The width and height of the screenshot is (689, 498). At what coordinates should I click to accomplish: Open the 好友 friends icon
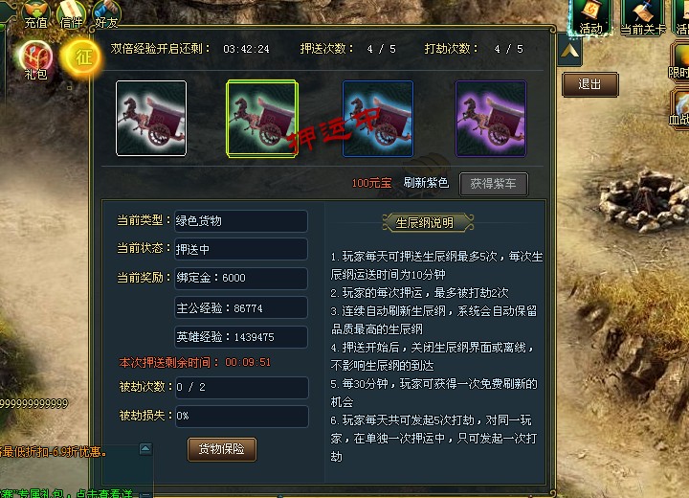click(x=106, y=14)
